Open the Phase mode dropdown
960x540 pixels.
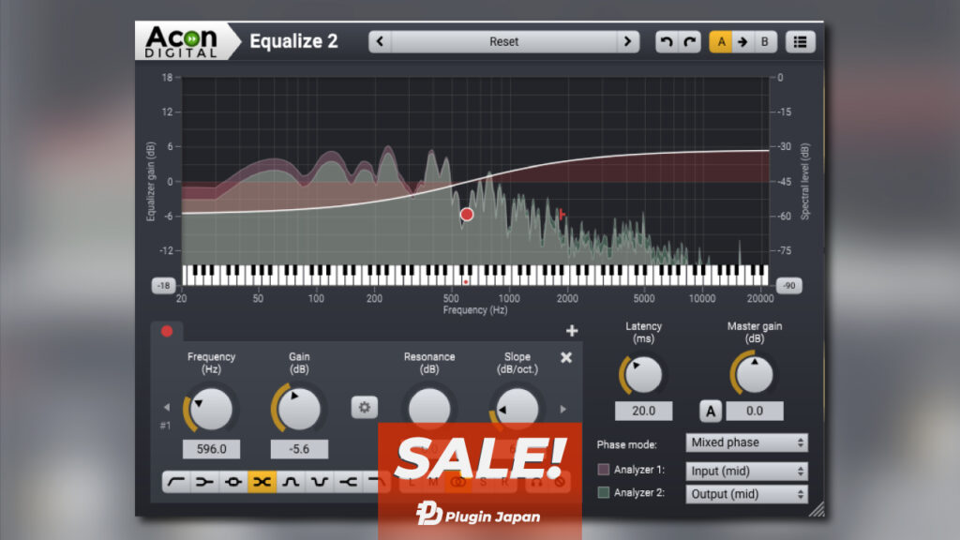point(746,442)
